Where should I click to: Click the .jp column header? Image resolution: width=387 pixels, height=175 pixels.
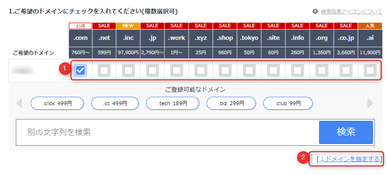click(x=153, y=38)
